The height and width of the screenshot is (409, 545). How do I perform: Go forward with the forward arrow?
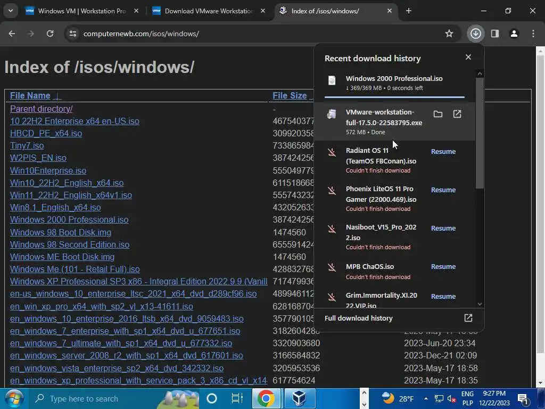31,34
